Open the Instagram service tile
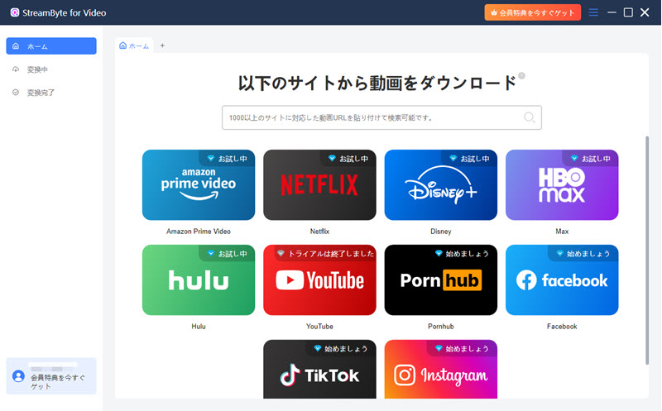 click(441, 369)
